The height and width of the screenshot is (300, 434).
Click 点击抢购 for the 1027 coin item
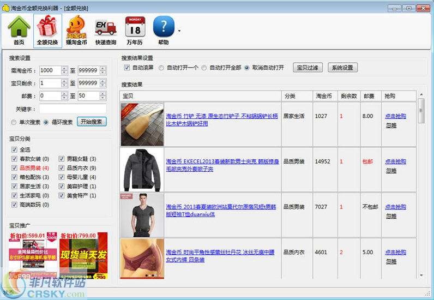point(395,116)
